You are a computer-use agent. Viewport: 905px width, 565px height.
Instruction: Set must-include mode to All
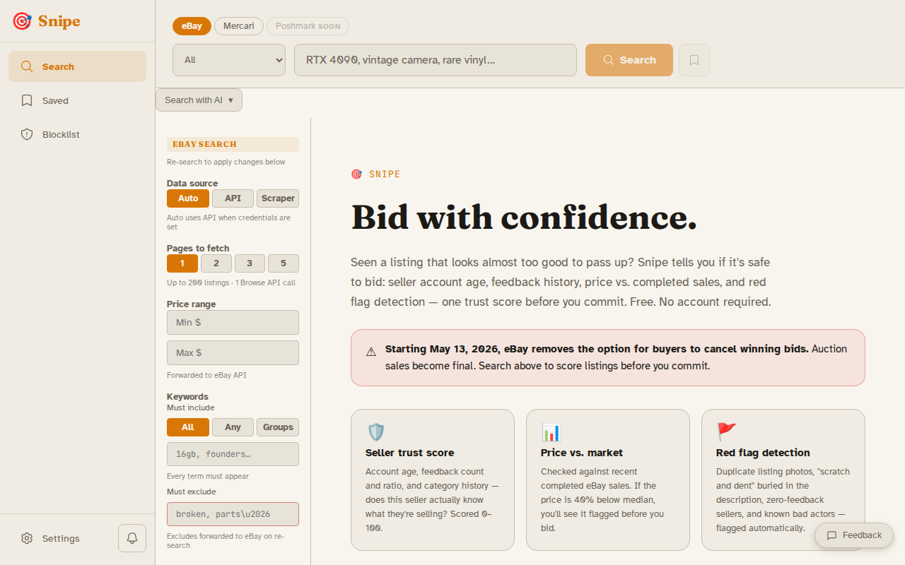pyautogui.click(x=188, y=427)
